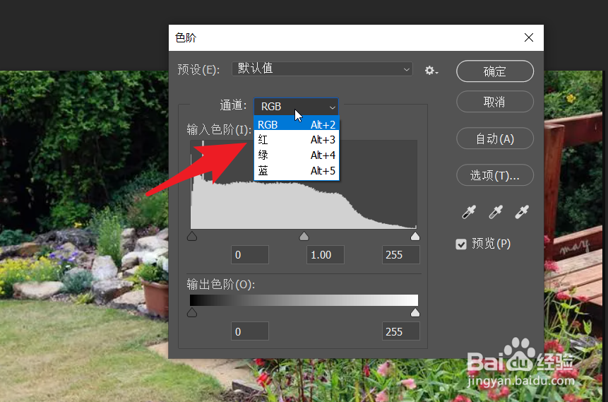Image resolution: width=608 pixels, height=402 pixels.
Task: Focus the input shadow value field 0
Action: click(250, 255)
